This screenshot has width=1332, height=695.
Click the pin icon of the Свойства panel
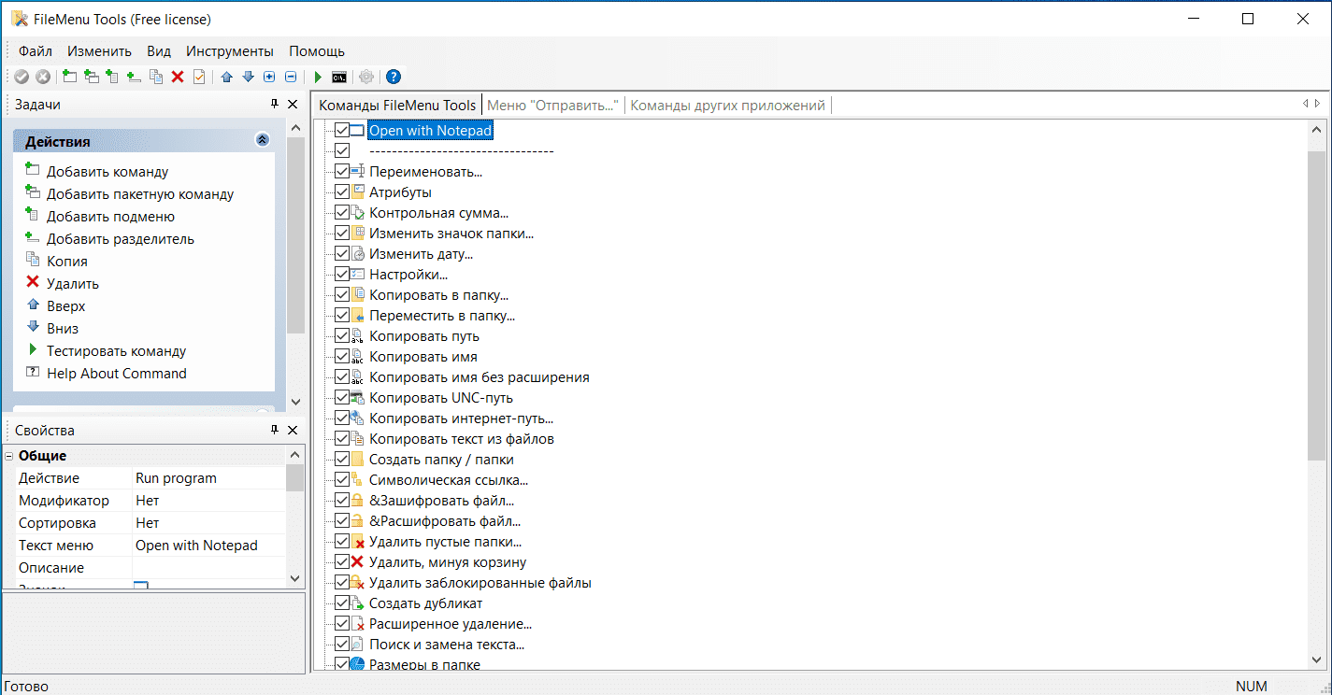[x=275, y=430]
